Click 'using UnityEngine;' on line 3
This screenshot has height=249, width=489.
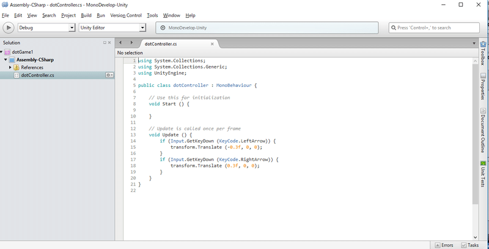[162, 73]
